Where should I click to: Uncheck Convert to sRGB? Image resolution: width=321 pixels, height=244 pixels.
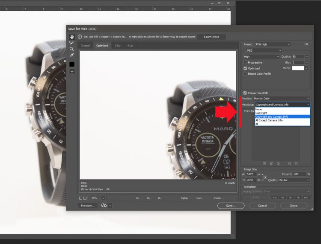pyautogui.click(x=245, y=93)
